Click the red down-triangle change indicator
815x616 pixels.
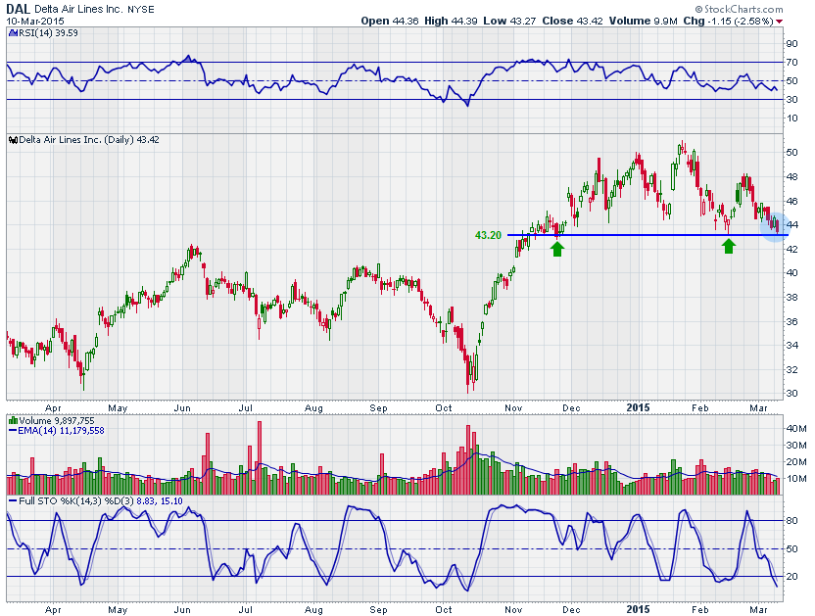[779, 22]
